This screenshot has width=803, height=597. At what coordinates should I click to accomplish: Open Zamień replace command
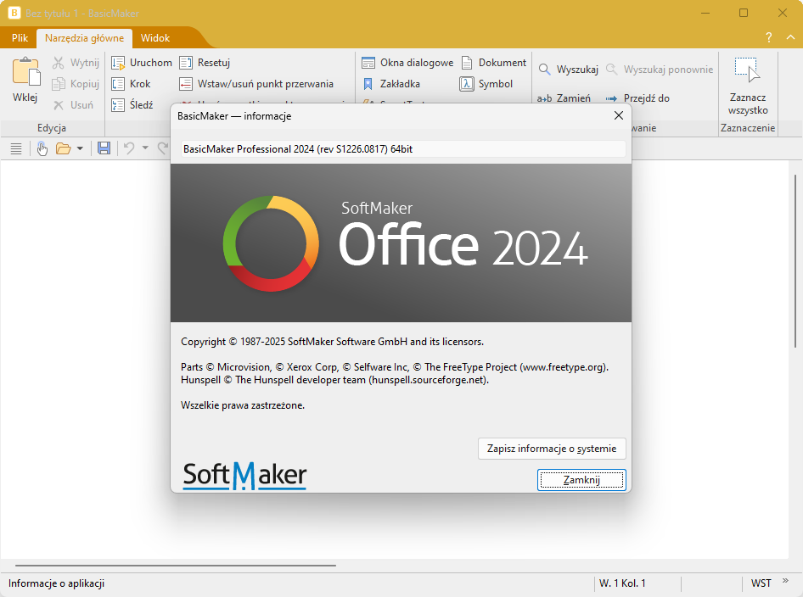pyautogui.click(x=564, y=98)
